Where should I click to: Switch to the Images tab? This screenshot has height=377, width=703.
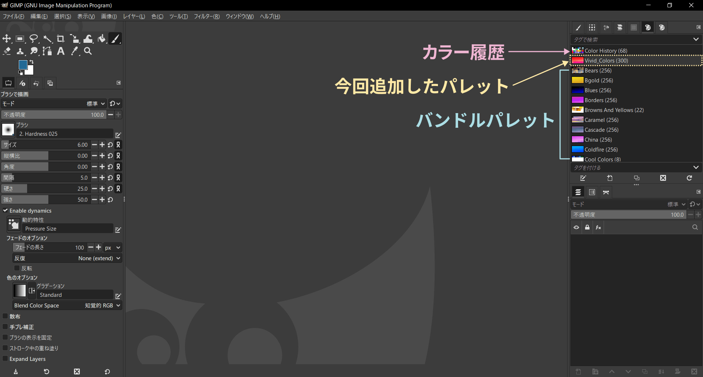click(50, 83)
